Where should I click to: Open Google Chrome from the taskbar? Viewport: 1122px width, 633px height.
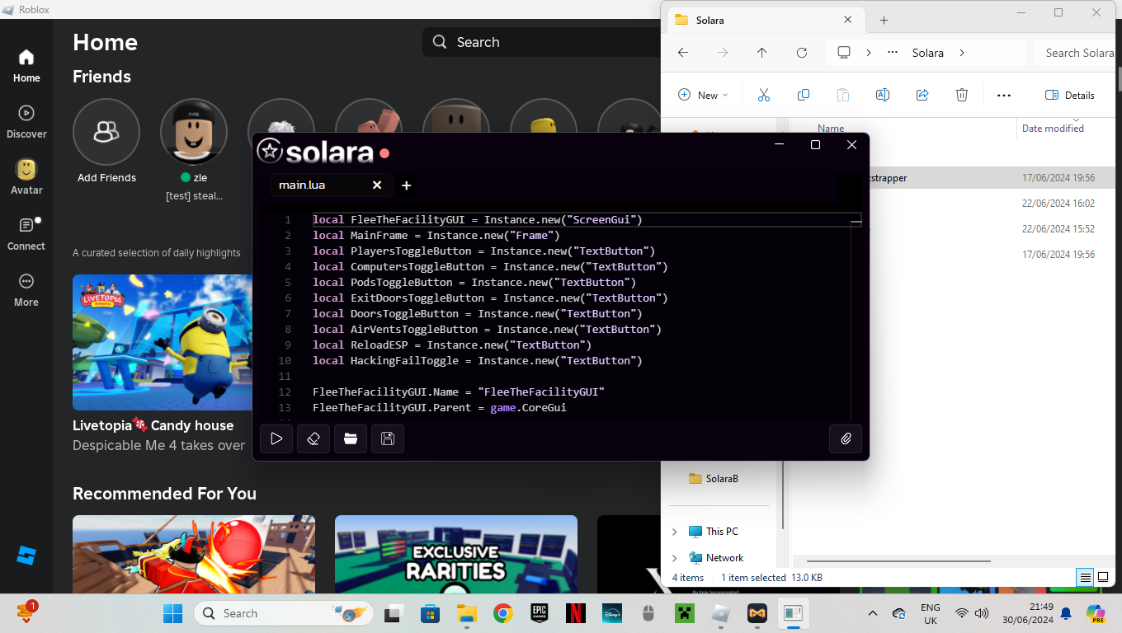point(502,613)
